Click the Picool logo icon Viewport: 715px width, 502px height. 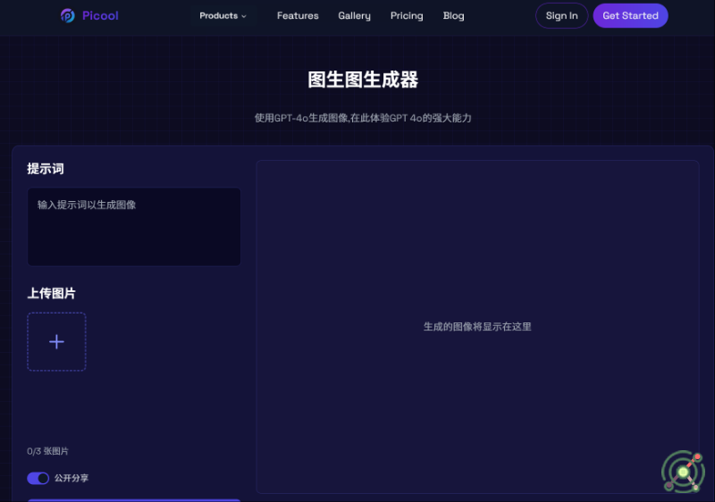67,16
